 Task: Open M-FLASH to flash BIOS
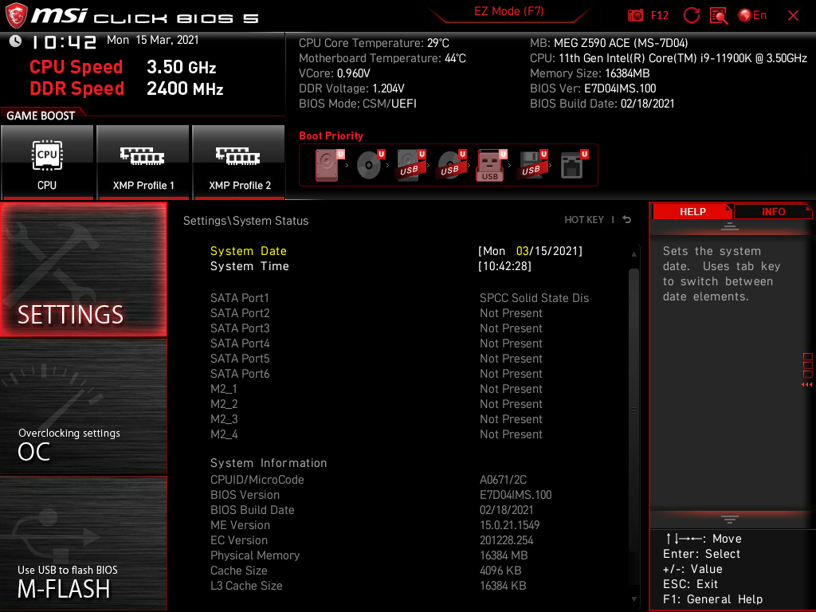(x=83, y=543)
